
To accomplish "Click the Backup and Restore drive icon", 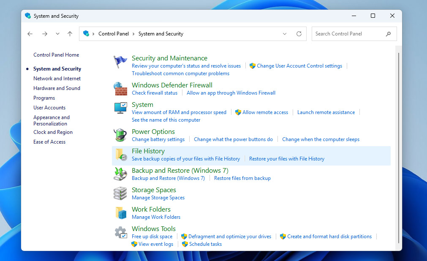I will [x=120, y=174].
